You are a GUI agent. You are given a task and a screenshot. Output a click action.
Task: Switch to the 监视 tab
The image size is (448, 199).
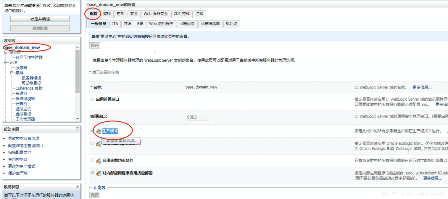click(107, 14)
